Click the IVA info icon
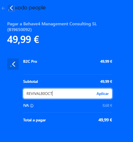This screenshot has width=133, height=142. [32, 106]
